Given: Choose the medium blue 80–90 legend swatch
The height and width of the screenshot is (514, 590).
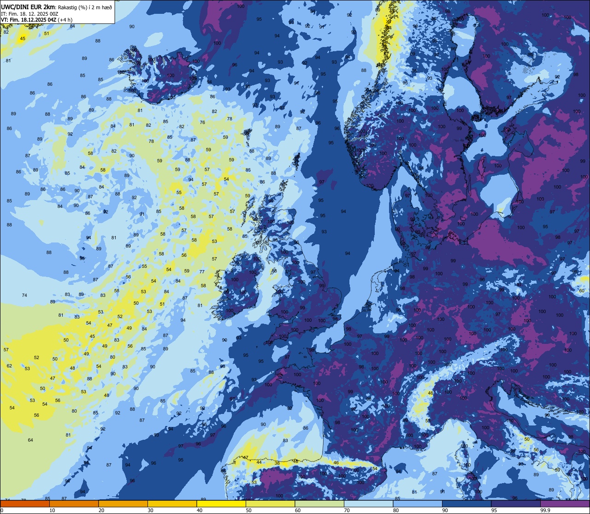Looking at the screenshot, I should pos(418,503).
